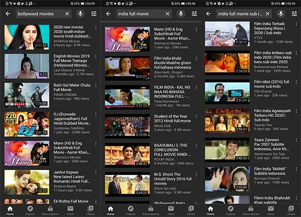Tap microphone next to 'india full movie sub i...' search
The image size is (301, 217).
point(281,13)
